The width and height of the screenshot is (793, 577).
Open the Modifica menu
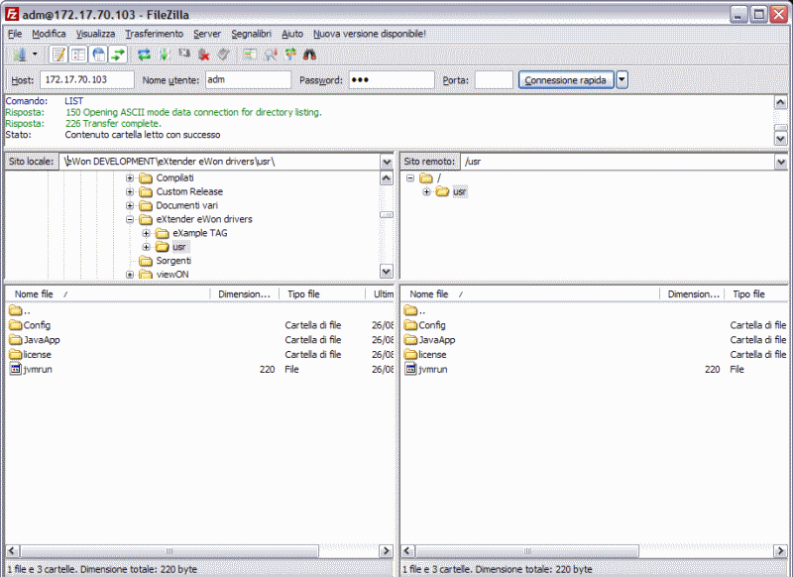[x=49, y=34]
